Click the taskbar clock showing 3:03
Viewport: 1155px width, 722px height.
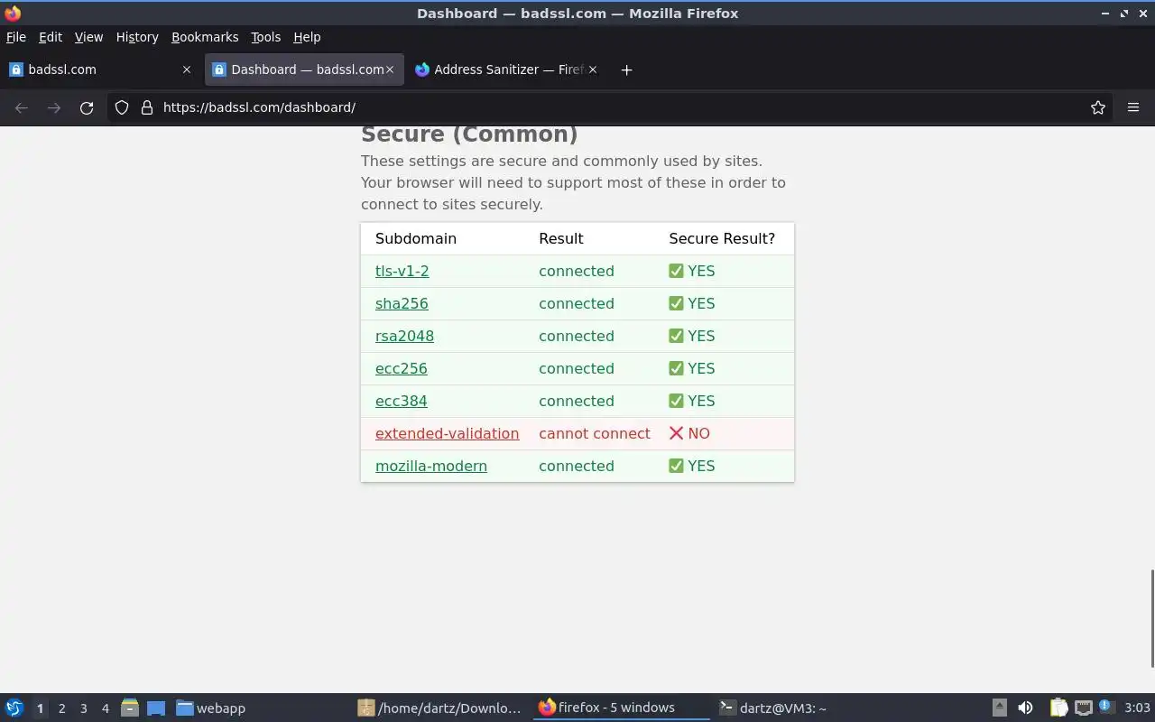(1137, 708)
